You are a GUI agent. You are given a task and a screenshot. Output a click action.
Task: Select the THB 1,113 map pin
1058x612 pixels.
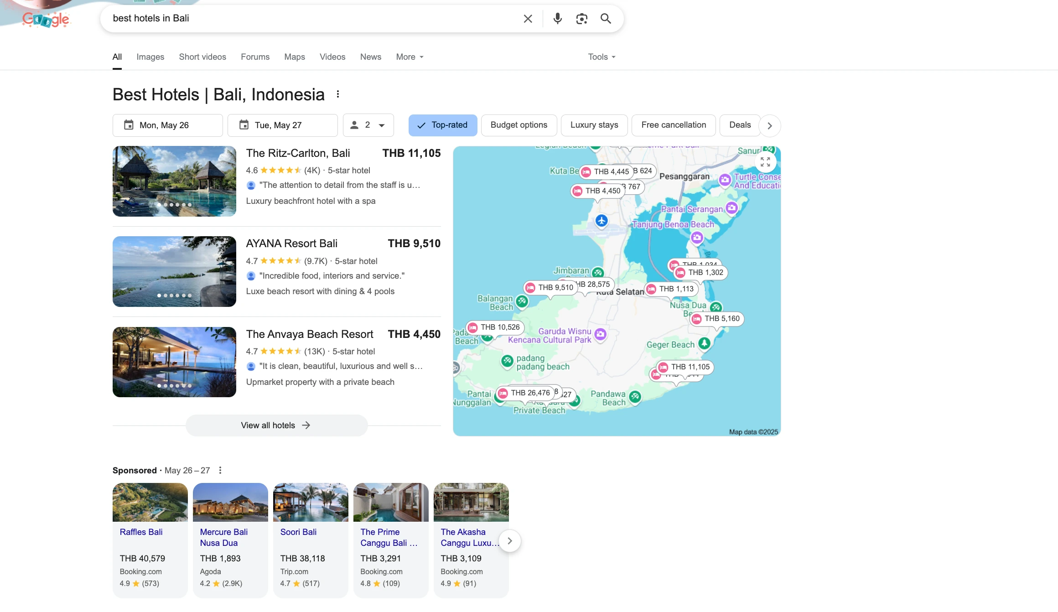(671, 289)
